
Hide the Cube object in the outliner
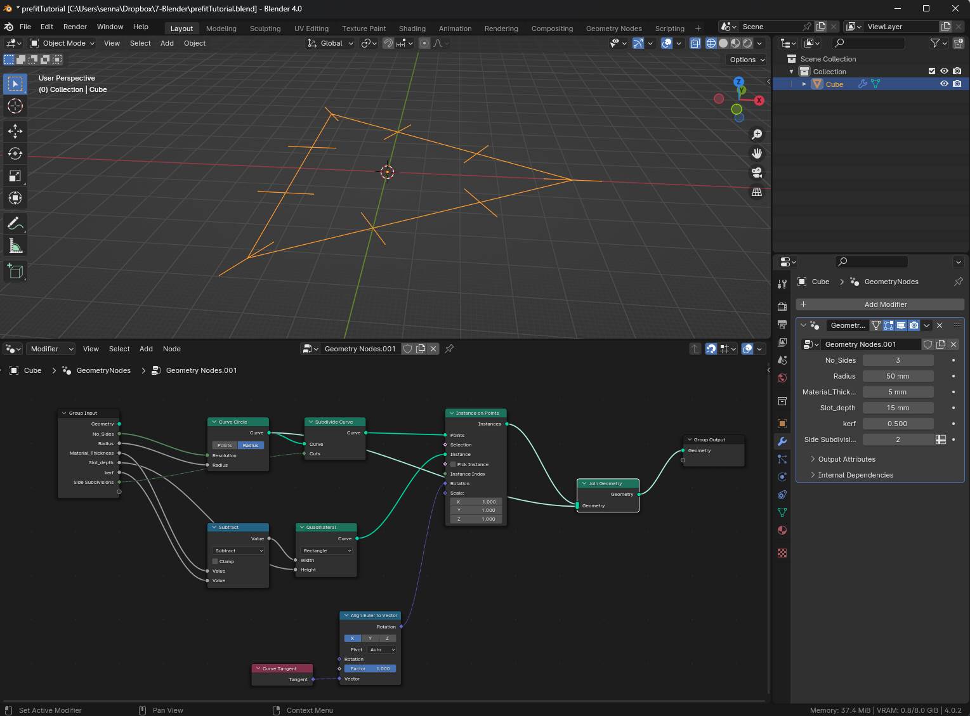[944, 84]
